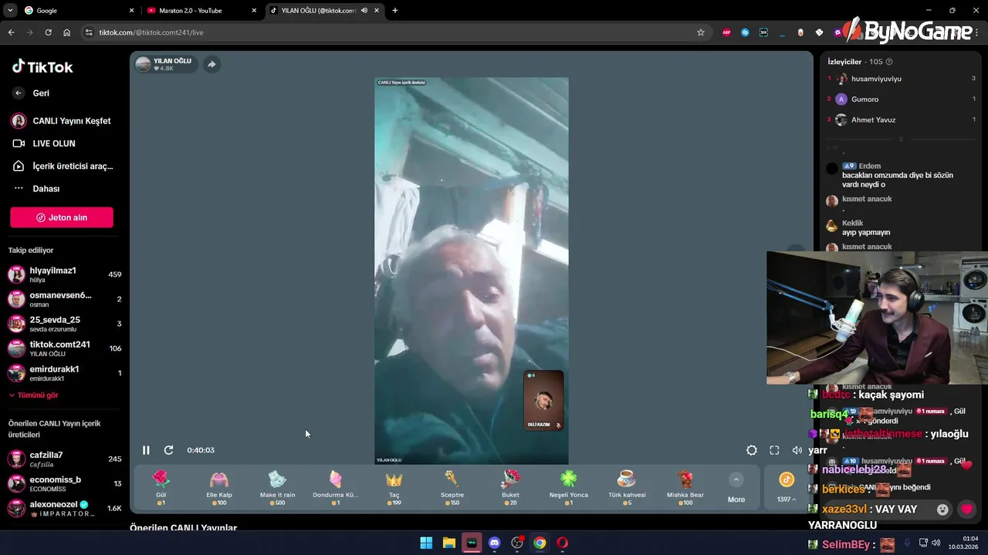The width and height of the screenshot is (988, 555).
Task: Send the Türk kahvesi gift
Action: click(x=627, y=487)
